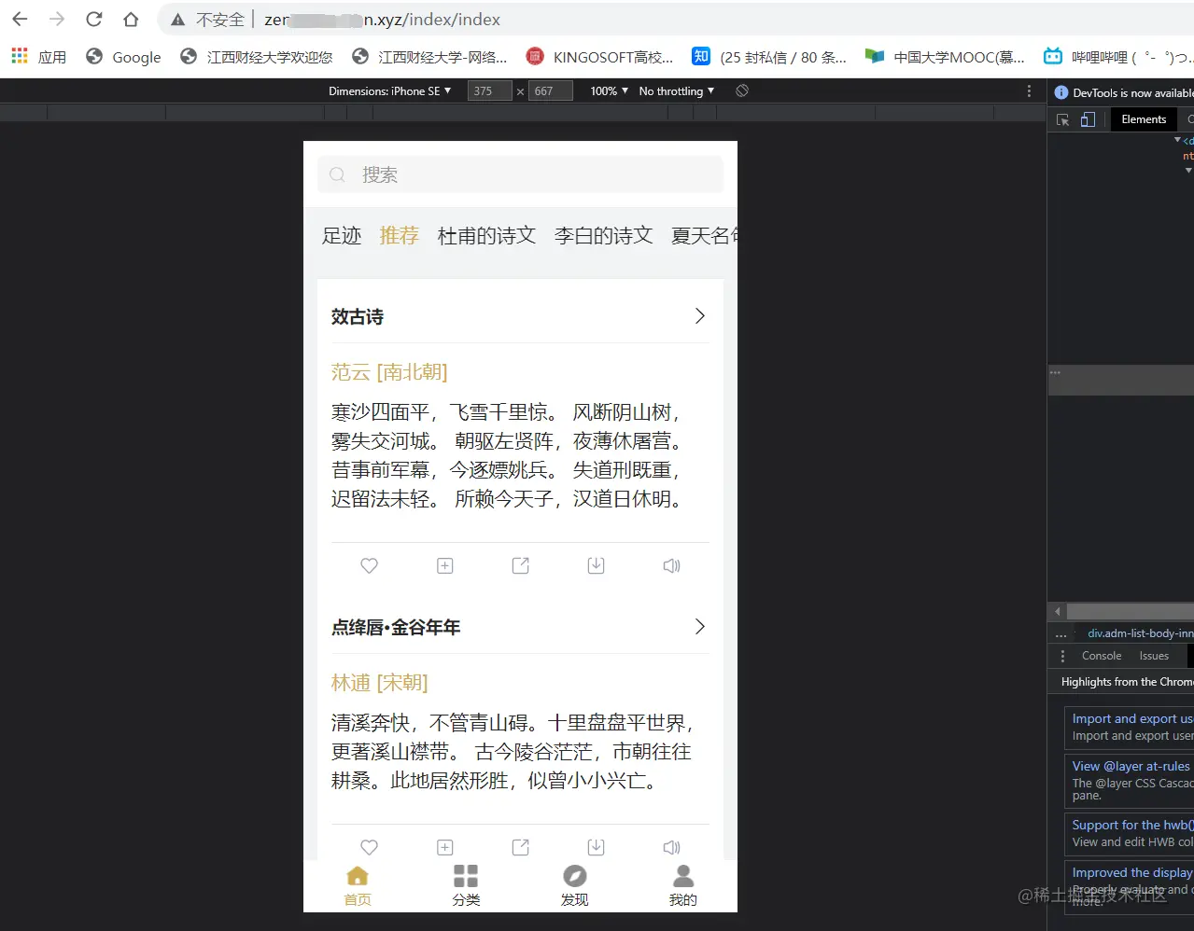Screen dimensions: 1194x931
Task: Play audio for 效古诗 poem
Action: click(x=671, y=565)
